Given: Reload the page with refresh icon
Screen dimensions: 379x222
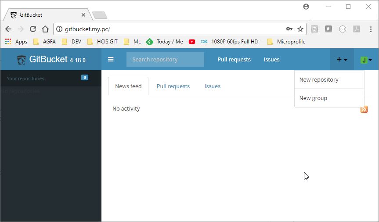Looking at the screenshot, I should (x=32, y=29).
